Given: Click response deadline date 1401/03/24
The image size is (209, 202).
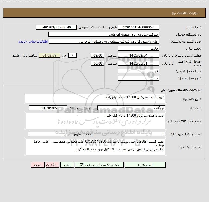Looking at the screenshot, I should click(138, 55).
